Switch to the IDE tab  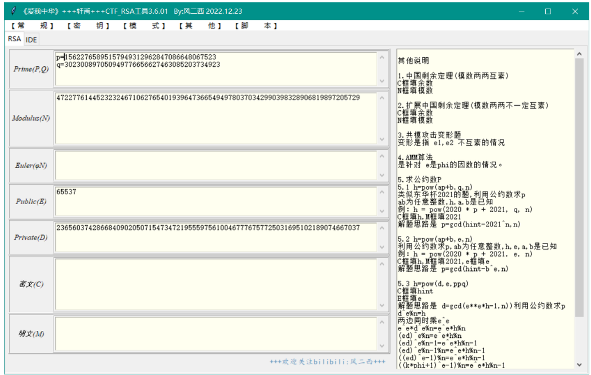pyautogui.click(x=31, y=39)
